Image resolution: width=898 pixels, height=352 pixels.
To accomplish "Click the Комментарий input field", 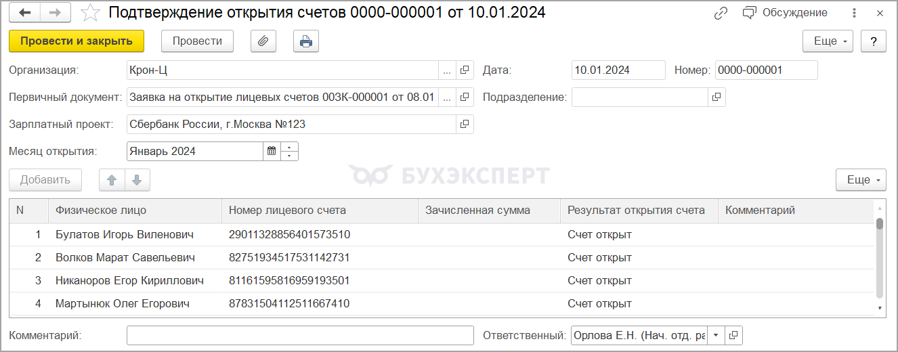I will click(x=300, y=335).
